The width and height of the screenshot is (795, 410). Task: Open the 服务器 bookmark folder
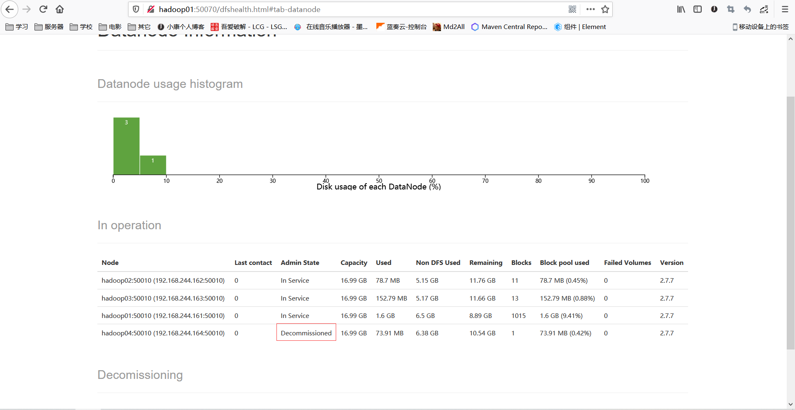pos(49,27)
